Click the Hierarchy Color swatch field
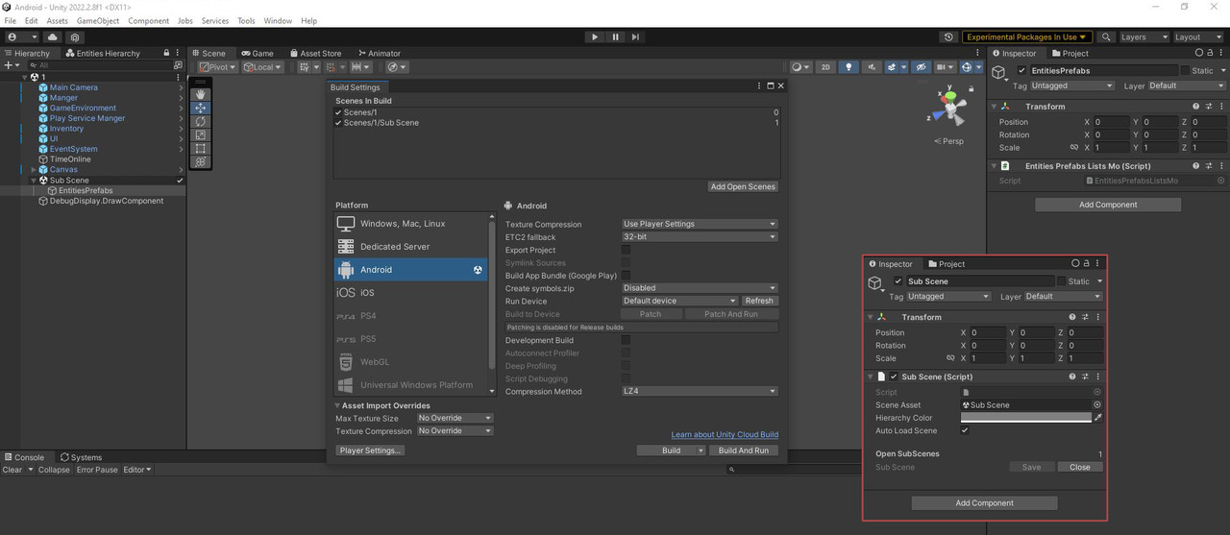1230x535 pixels. click(1026, 418)
